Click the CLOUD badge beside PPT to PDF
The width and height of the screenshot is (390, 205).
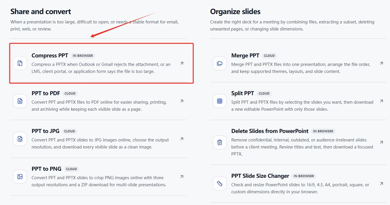pos(70,93)
